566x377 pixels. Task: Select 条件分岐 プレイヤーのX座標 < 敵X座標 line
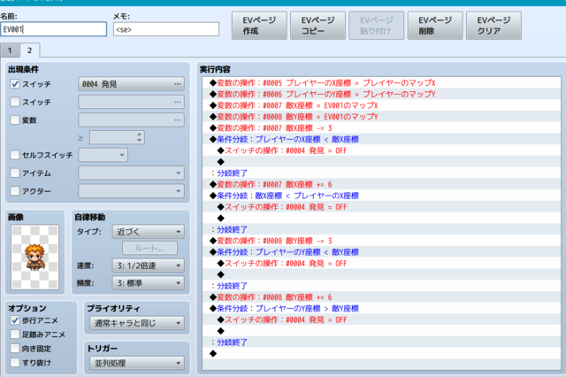coord(381,139)
